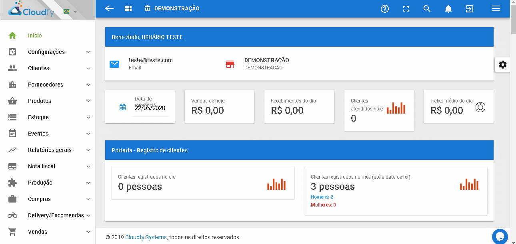This screenshot has width=516, height=244.
Task: Toggle the hamburger menu in header
Action: point(496,8)
